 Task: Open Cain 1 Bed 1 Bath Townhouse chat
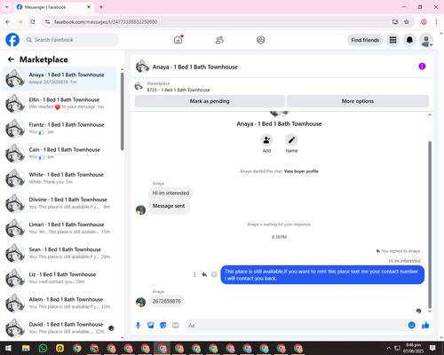[59, 154]
